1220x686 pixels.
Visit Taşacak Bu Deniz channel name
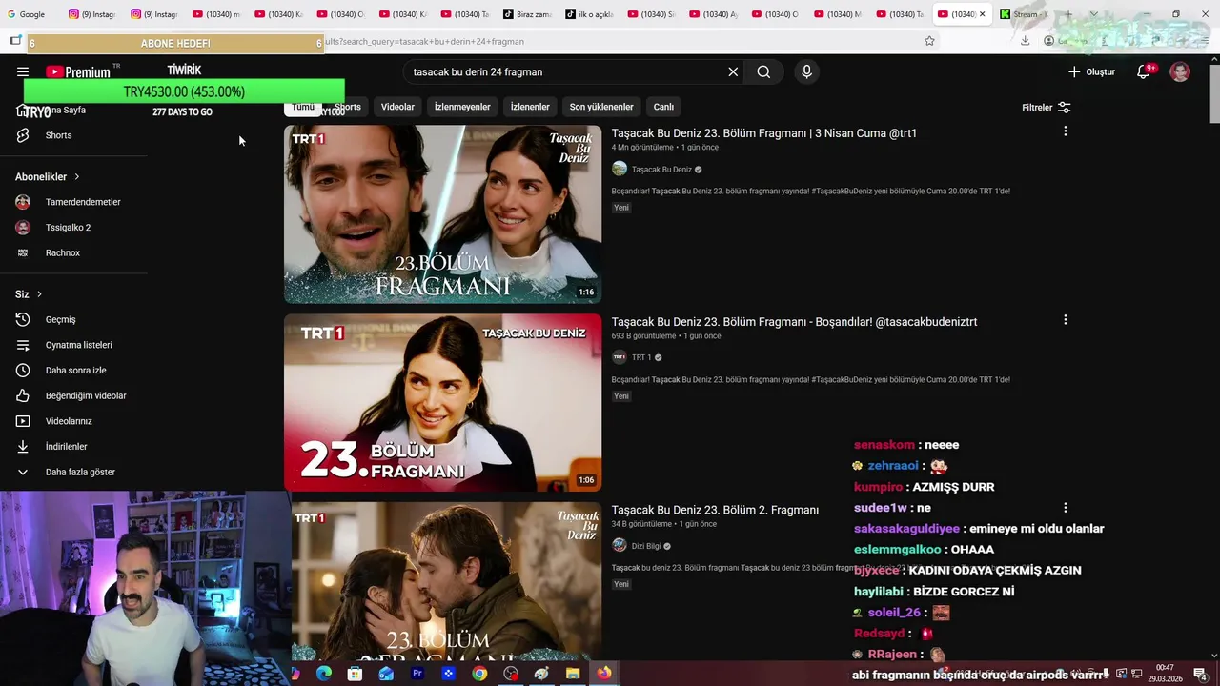coord(661,170)
